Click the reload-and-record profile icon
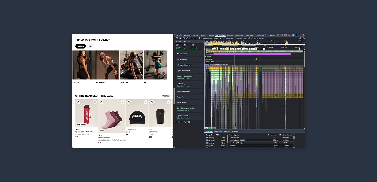The width and height of the screenshot is (377, 182). 184,38
